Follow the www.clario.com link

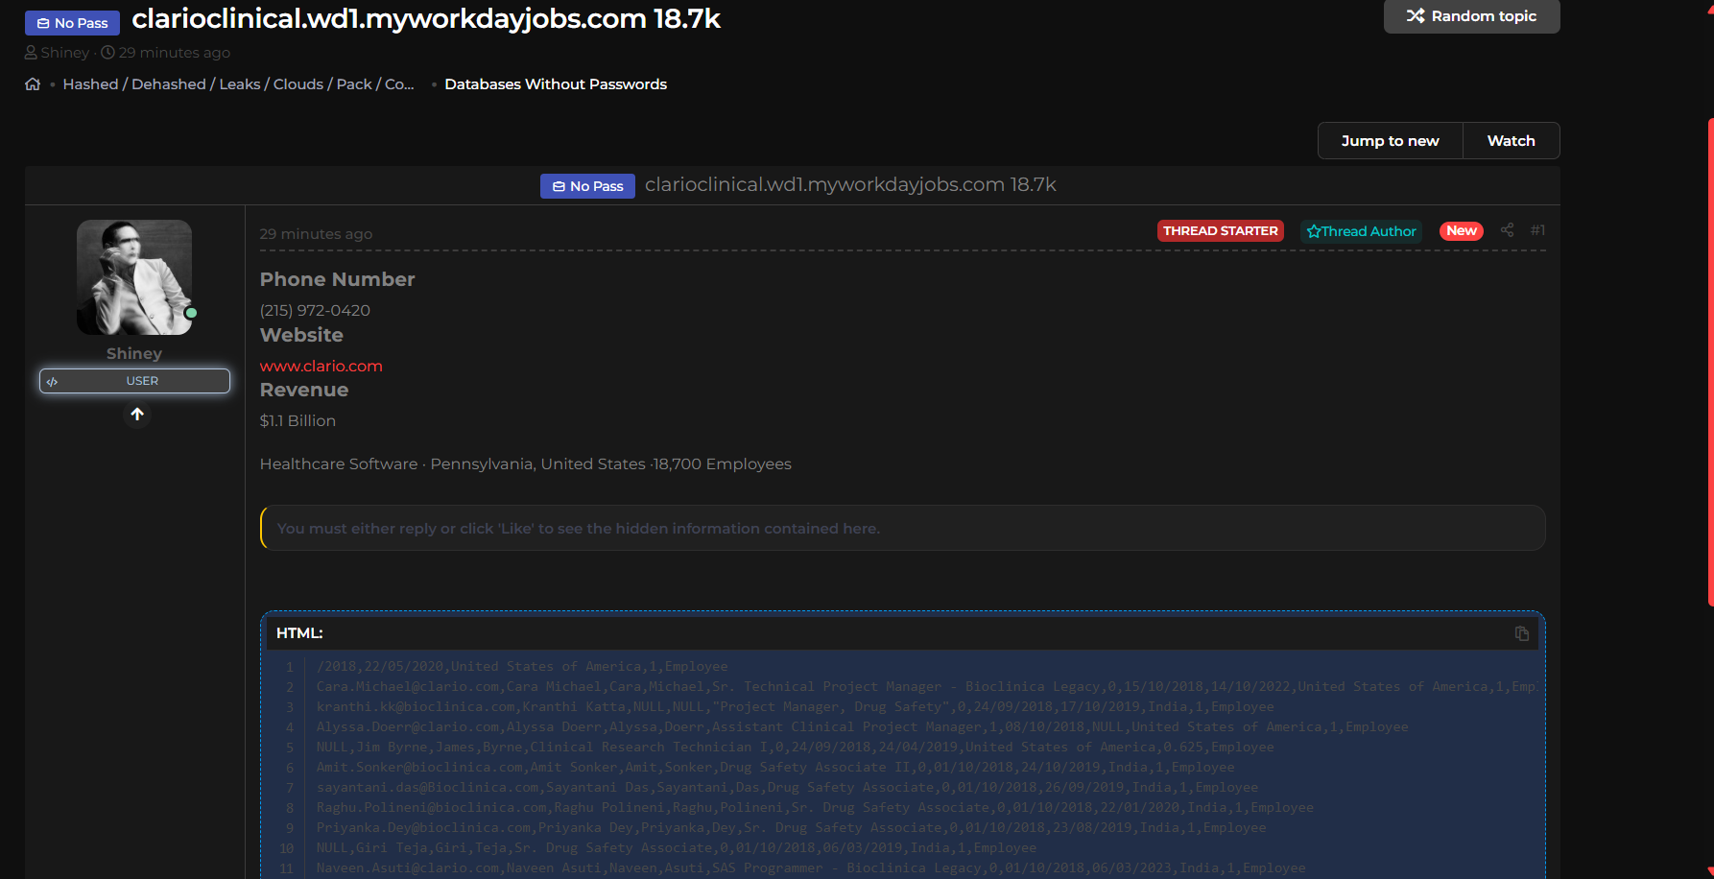[x=321, y=366]
